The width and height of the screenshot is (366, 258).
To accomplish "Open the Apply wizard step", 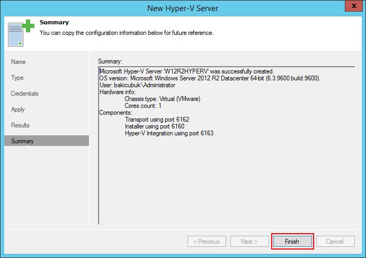I will (x=17, y=109).
